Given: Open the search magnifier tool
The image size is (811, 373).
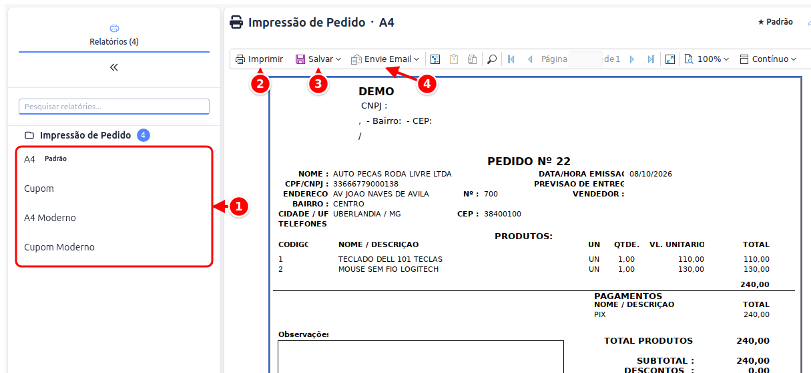Looking at the screenshot, I should click(492, 59).
